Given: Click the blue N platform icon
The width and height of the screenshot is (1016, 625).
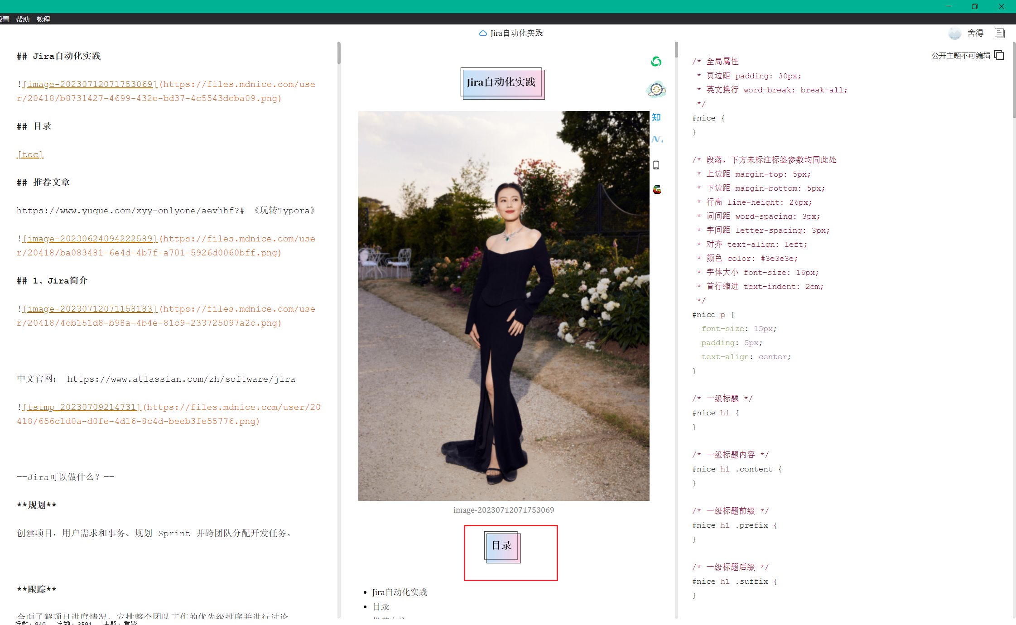Looking at the screenshot, I should tap(657, 139).
